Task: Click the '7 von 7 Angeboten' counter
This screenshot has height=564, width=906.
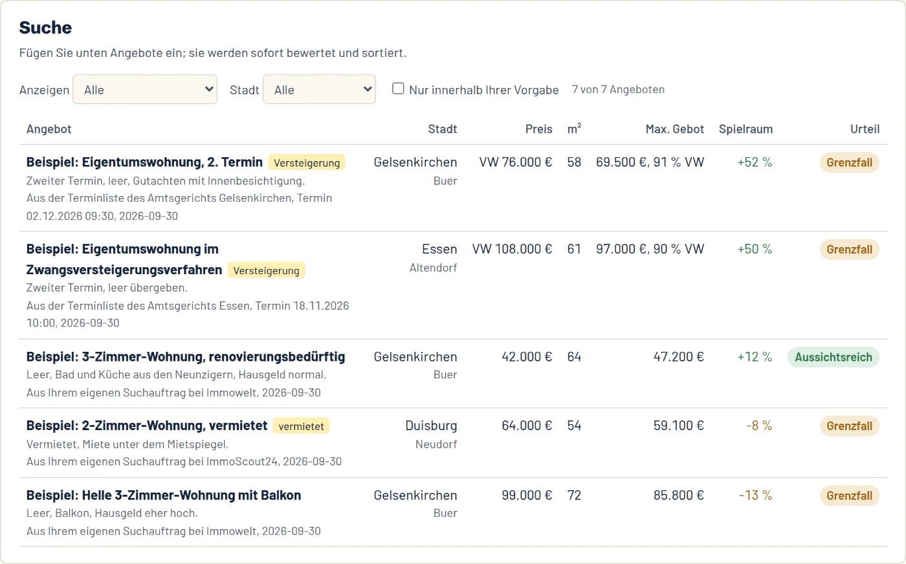Action: point(618,89)
